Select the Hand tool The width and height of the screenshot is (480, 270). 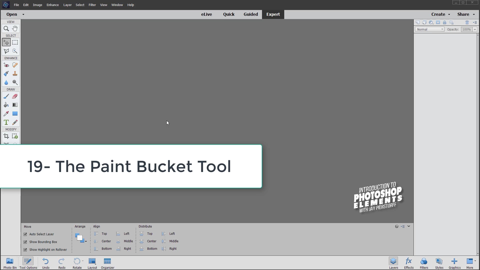tap(15, 28)
